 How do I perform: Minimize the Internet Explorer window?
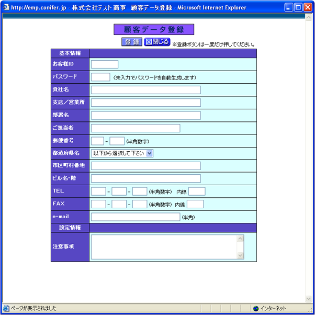tap(289, 7)
